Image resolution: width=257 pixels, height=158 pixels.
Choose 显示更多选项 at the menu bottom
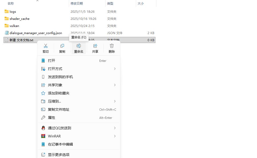click(x=79, y=154)
